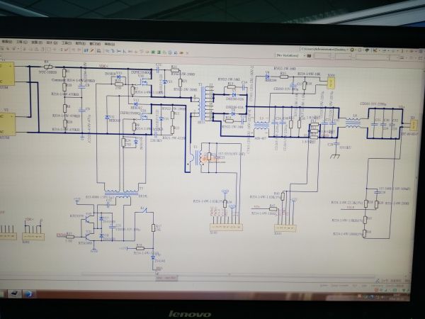Click the second green toolbar icon
Image resolution: width=425 pixels, height=319 pixels.
click(159, 52)
